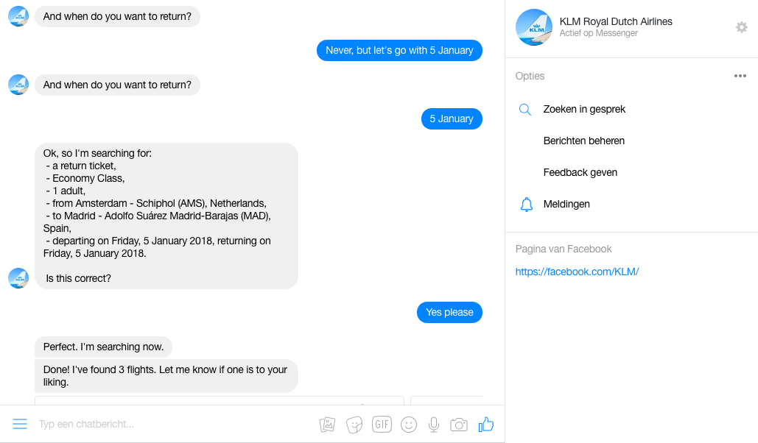Open the gear settings dropdown
This screenshot has height=443, width=758.
click(x=741, y=27)
